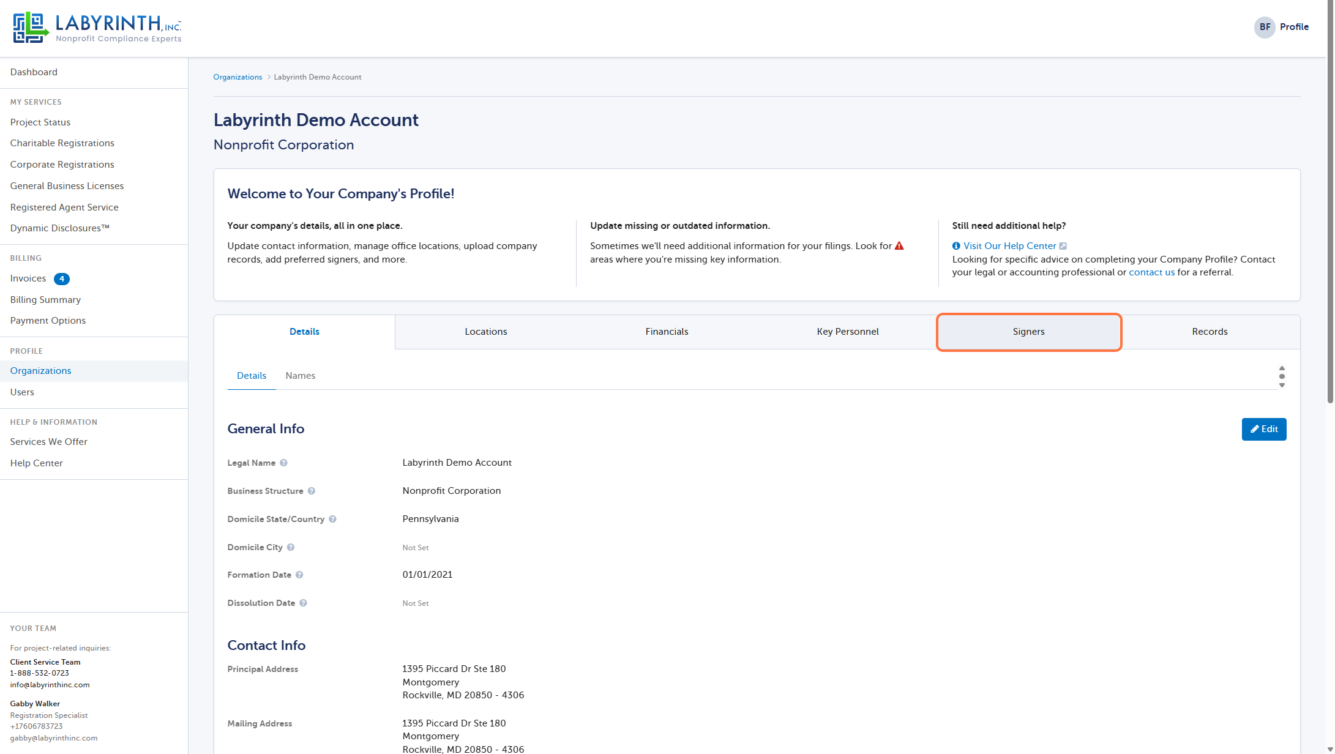
Task: Click the Labyrinth Inc logo
Action: 97,28
